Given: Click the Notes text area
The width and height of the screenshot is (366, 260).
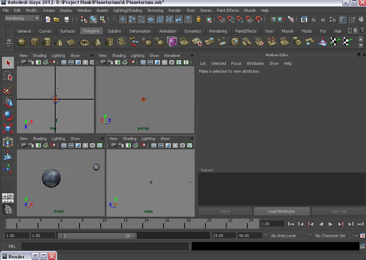Looking at the screenshot, I should click(282, 189).
